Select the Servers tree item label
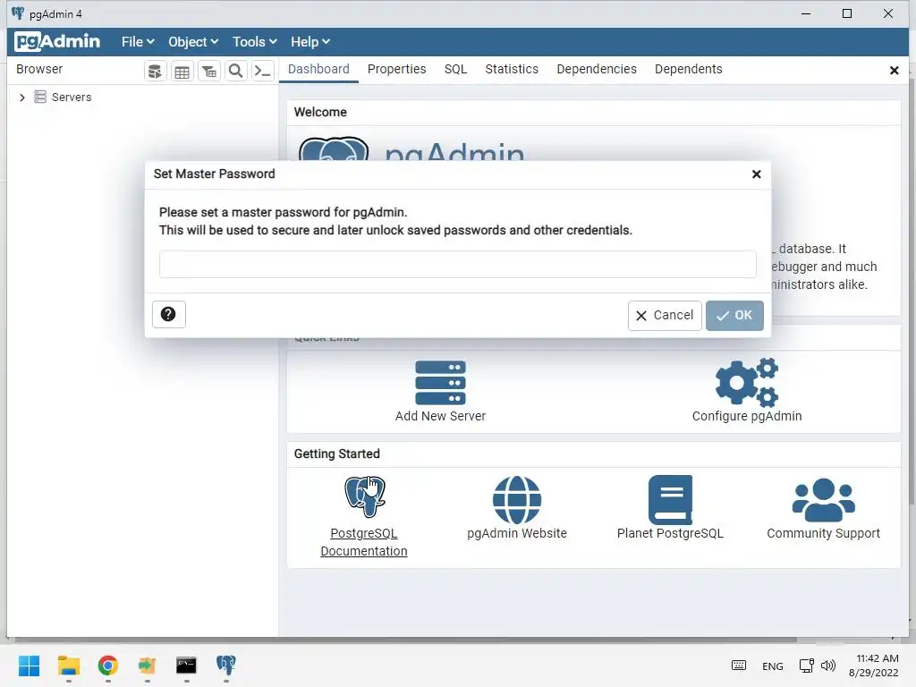 coord(72,97)
